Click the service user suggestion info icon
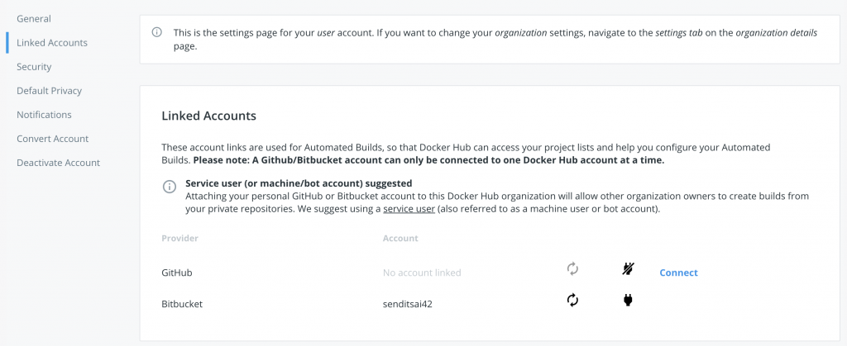847x346 pixels. [170, 187]
